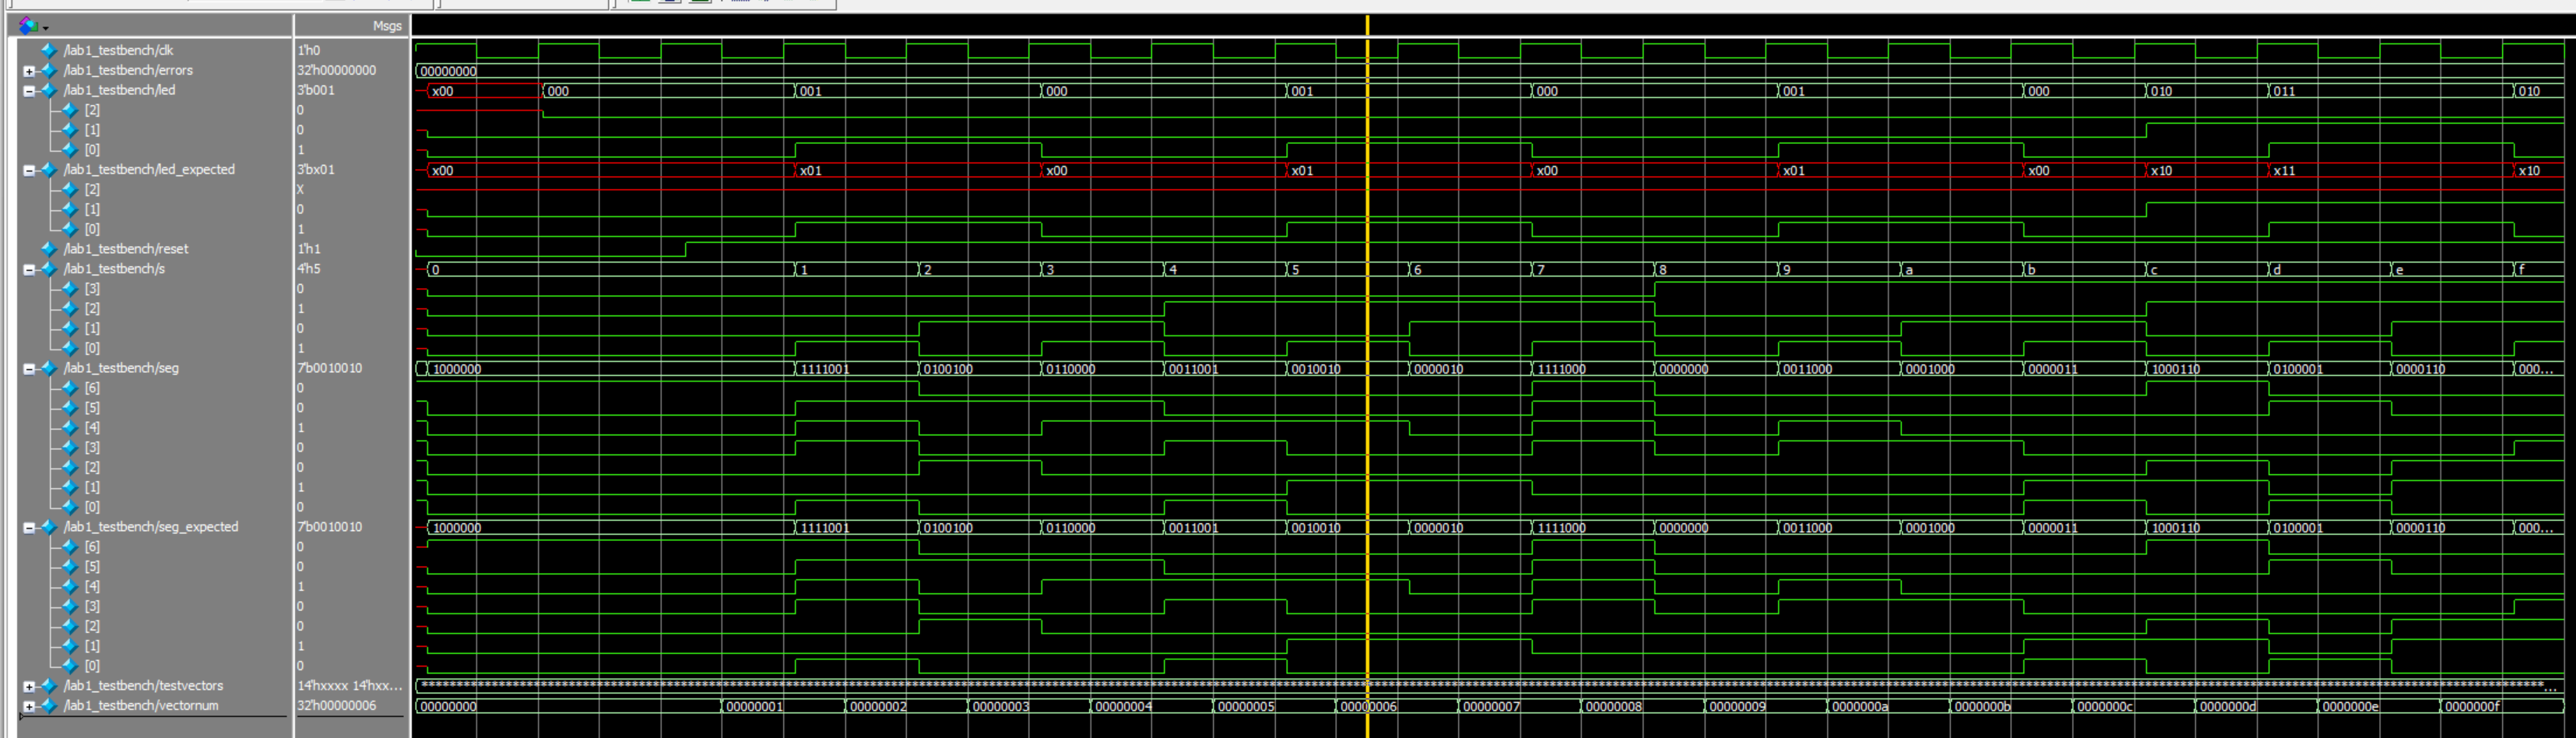Click the 1111001 value in seg waveform

point(825,369)
